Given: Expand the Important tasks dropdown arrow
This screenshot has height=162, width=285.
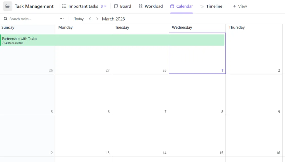Looking at the screenshot, I should pos(105,6).
